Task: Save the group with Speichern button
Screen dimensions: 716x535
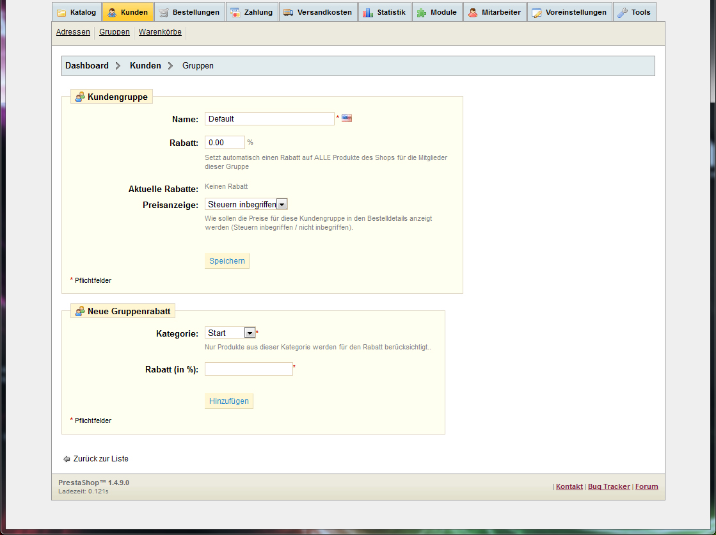Action: click(227, 261)
